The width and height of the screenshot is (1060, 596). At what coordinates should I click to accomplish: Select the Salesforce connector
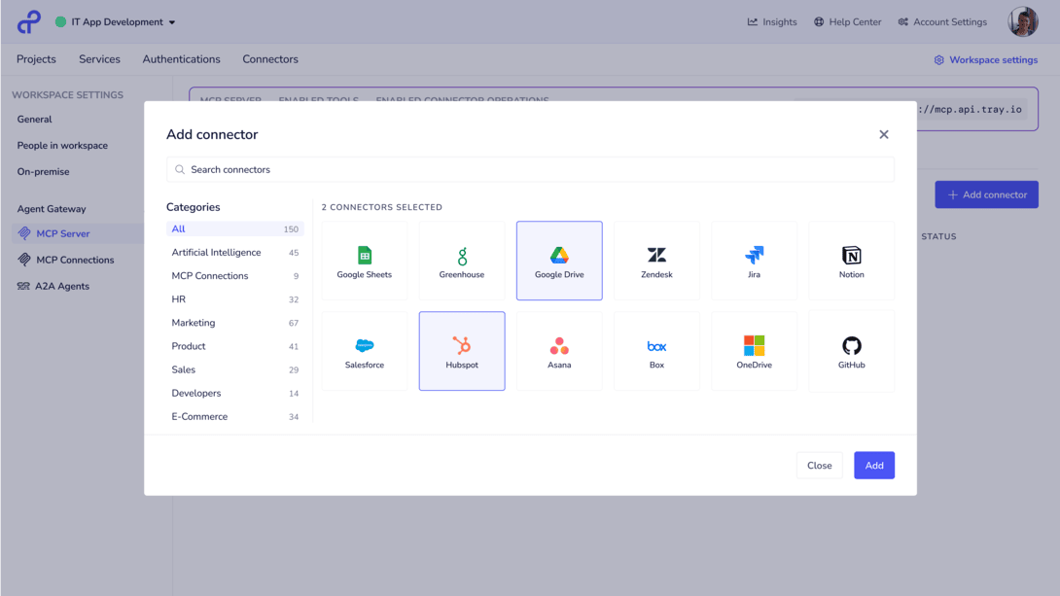365,351
